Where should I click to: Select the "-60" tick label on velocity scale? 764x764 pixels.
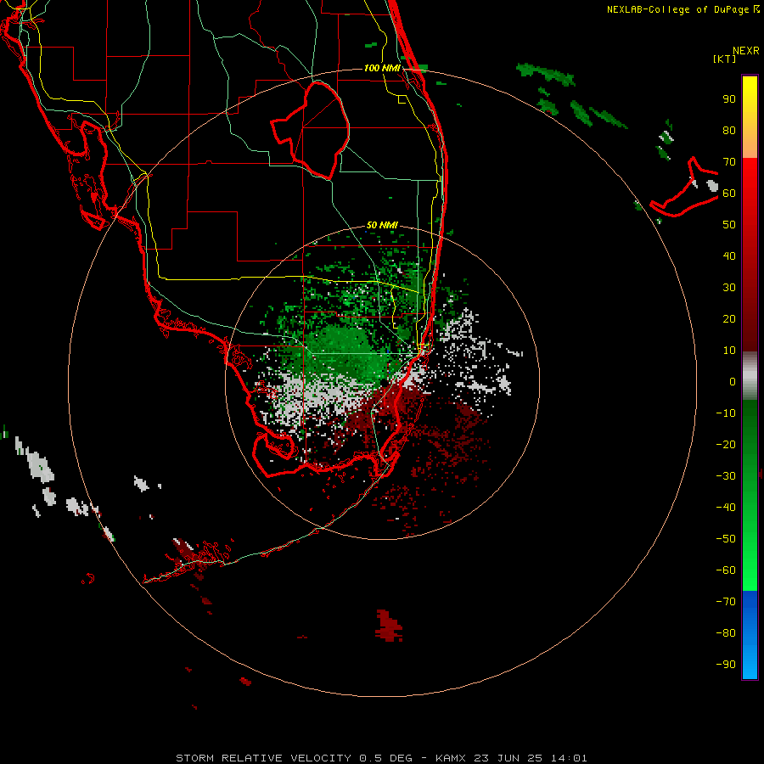point(726,570)
